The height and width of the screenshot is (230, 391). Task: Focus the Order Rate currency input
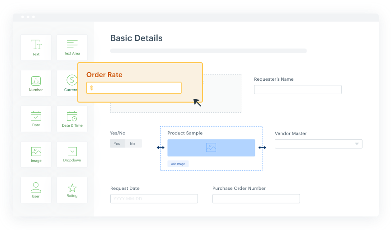tap(134, 88)
